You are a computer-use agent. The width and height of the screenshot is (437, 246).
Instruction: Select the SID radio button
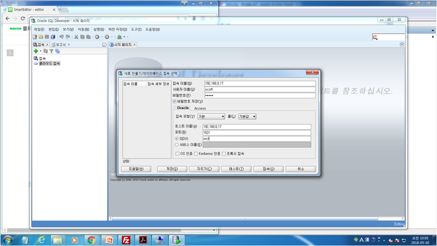pos(177,139)
